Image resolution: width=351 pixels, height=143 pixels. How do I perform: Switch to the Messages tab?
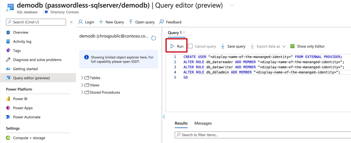point(203,123)
